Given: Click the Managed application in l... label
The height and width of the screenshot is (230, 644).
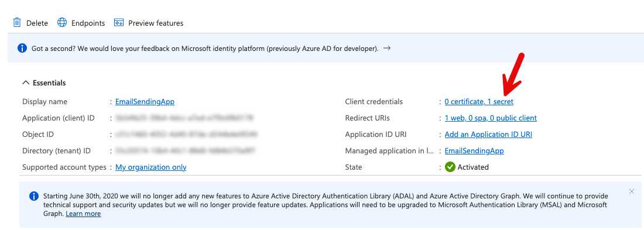Looking at the screenshot, I should click(389, 151).
